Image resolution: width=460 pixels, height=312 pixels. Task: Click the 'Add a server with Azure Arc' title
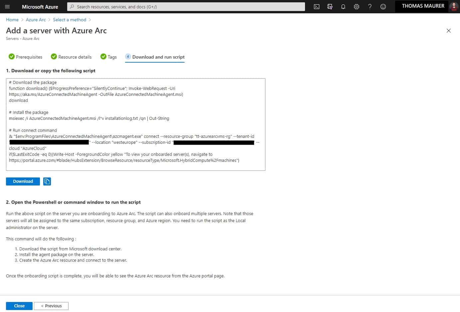click(56, 31)
